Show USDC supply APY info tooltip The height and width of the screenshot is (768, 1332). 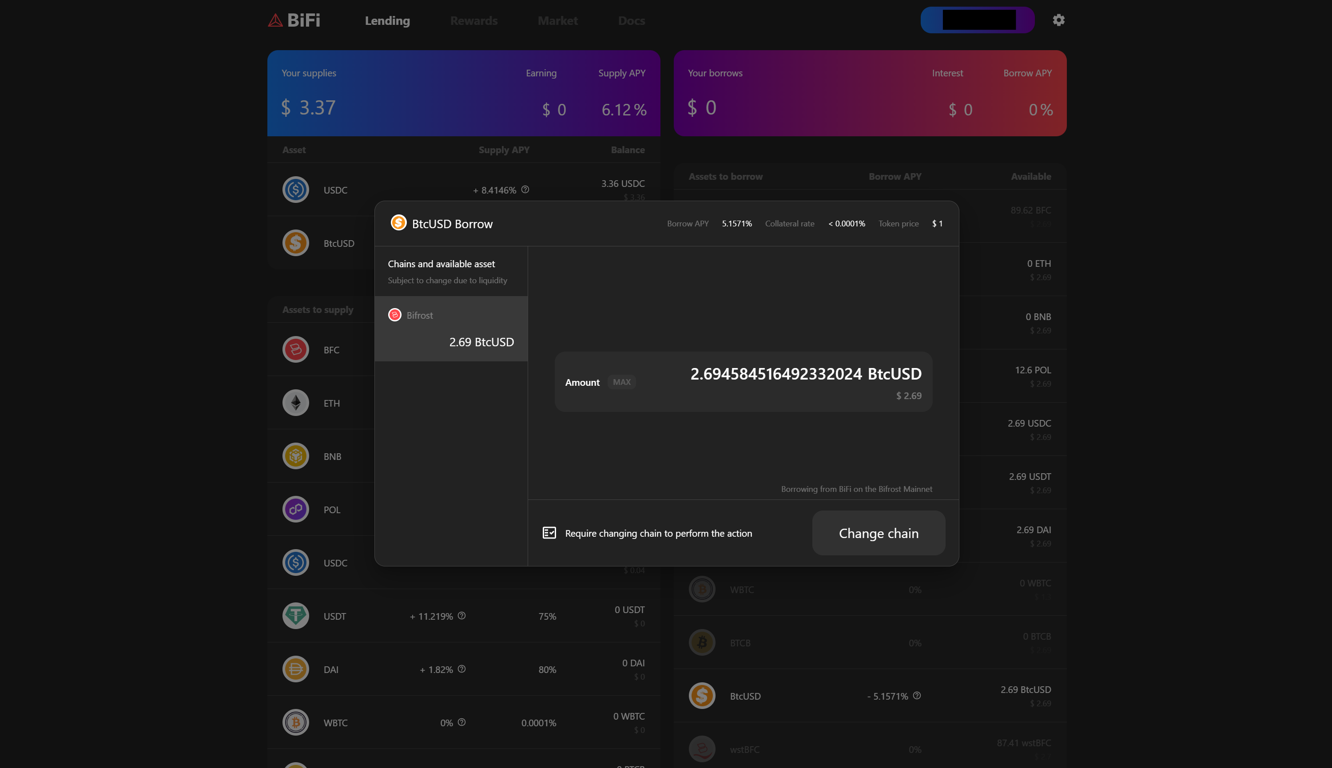point(525,190)
